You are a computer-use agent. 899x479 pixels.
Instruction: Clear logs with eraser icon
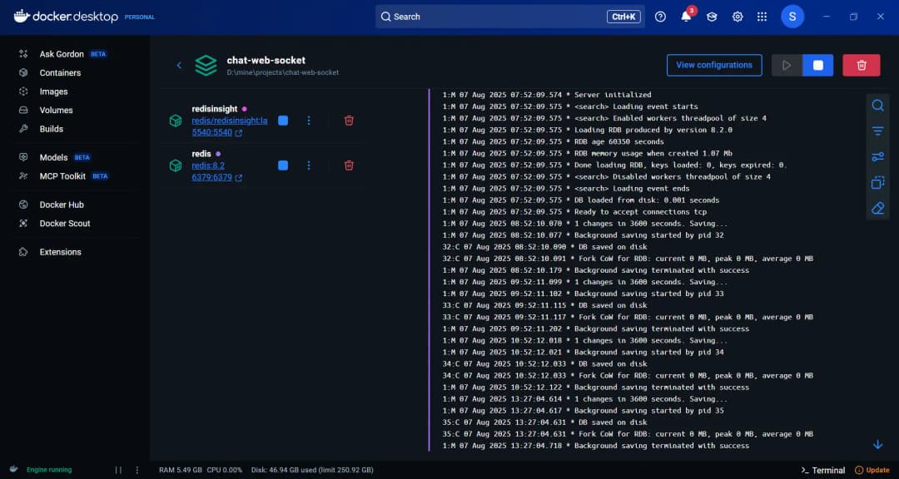click(x=878, y=208)
